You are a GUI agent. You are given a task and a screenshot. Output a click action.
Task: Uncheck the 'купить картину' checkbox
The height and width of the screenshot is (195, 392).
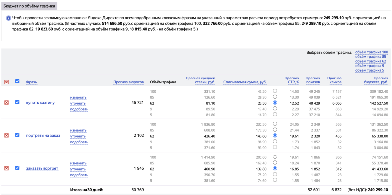(x=17, y=102)
